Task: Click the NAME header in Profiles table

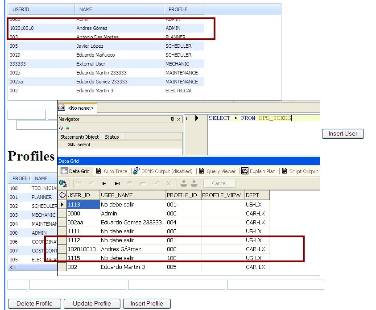Action: 44,178
